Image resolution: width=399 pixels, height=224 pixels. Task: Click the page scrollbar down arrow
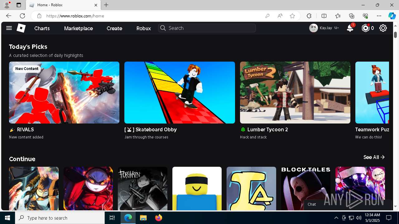395,206
